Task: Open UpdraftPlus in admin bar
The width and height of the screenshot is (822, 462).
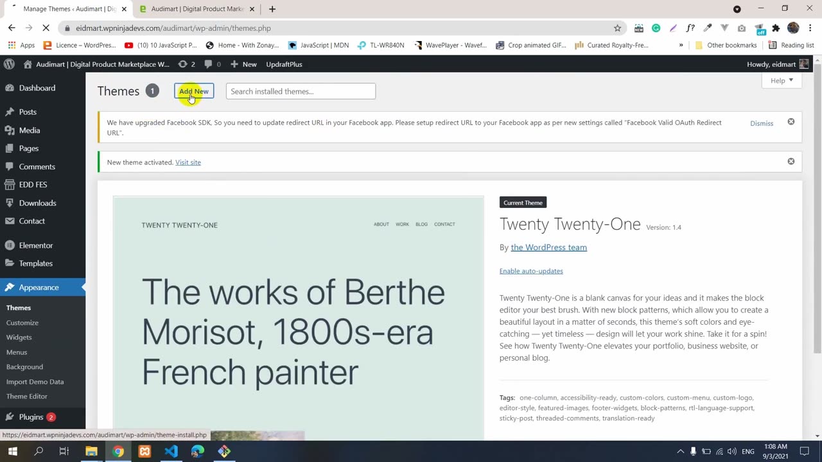Action: [284, 64]
